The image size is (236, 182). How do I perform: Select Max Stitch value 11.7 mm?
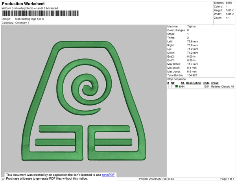(x=192, y=64)
